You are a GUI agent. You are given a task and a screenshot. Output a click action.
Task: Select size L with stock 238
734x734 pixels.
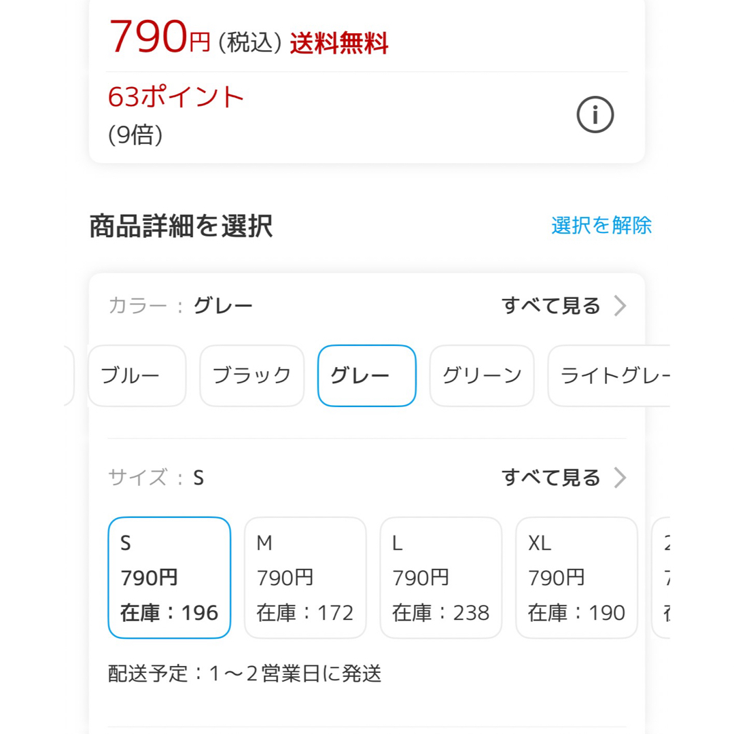pyautogui.click(x=441, y=578)
